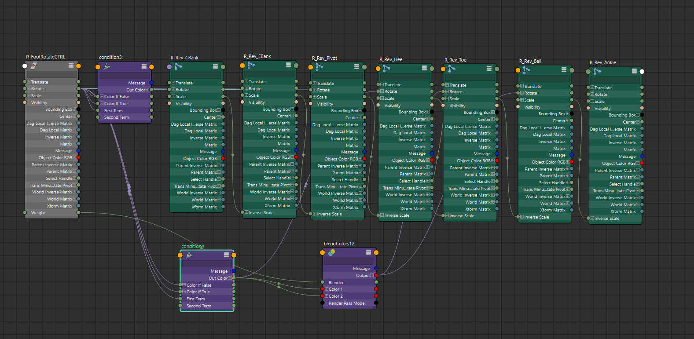Click R_Rev_Ankle's white master output port
This screenshot has width=694, height=339.
(x=642, y=71)
